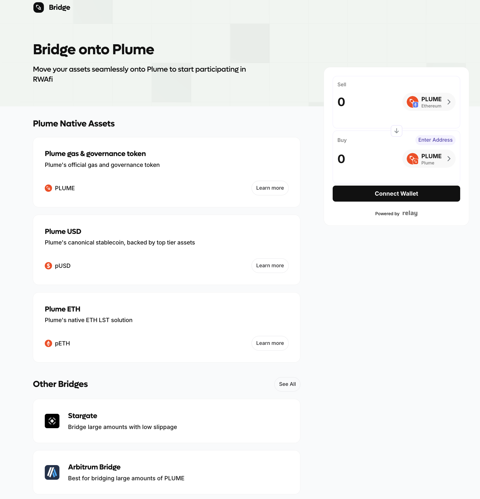480x499 pixels.
Task: Click the swap direction arrow icon
Action: tap(396, 131)
